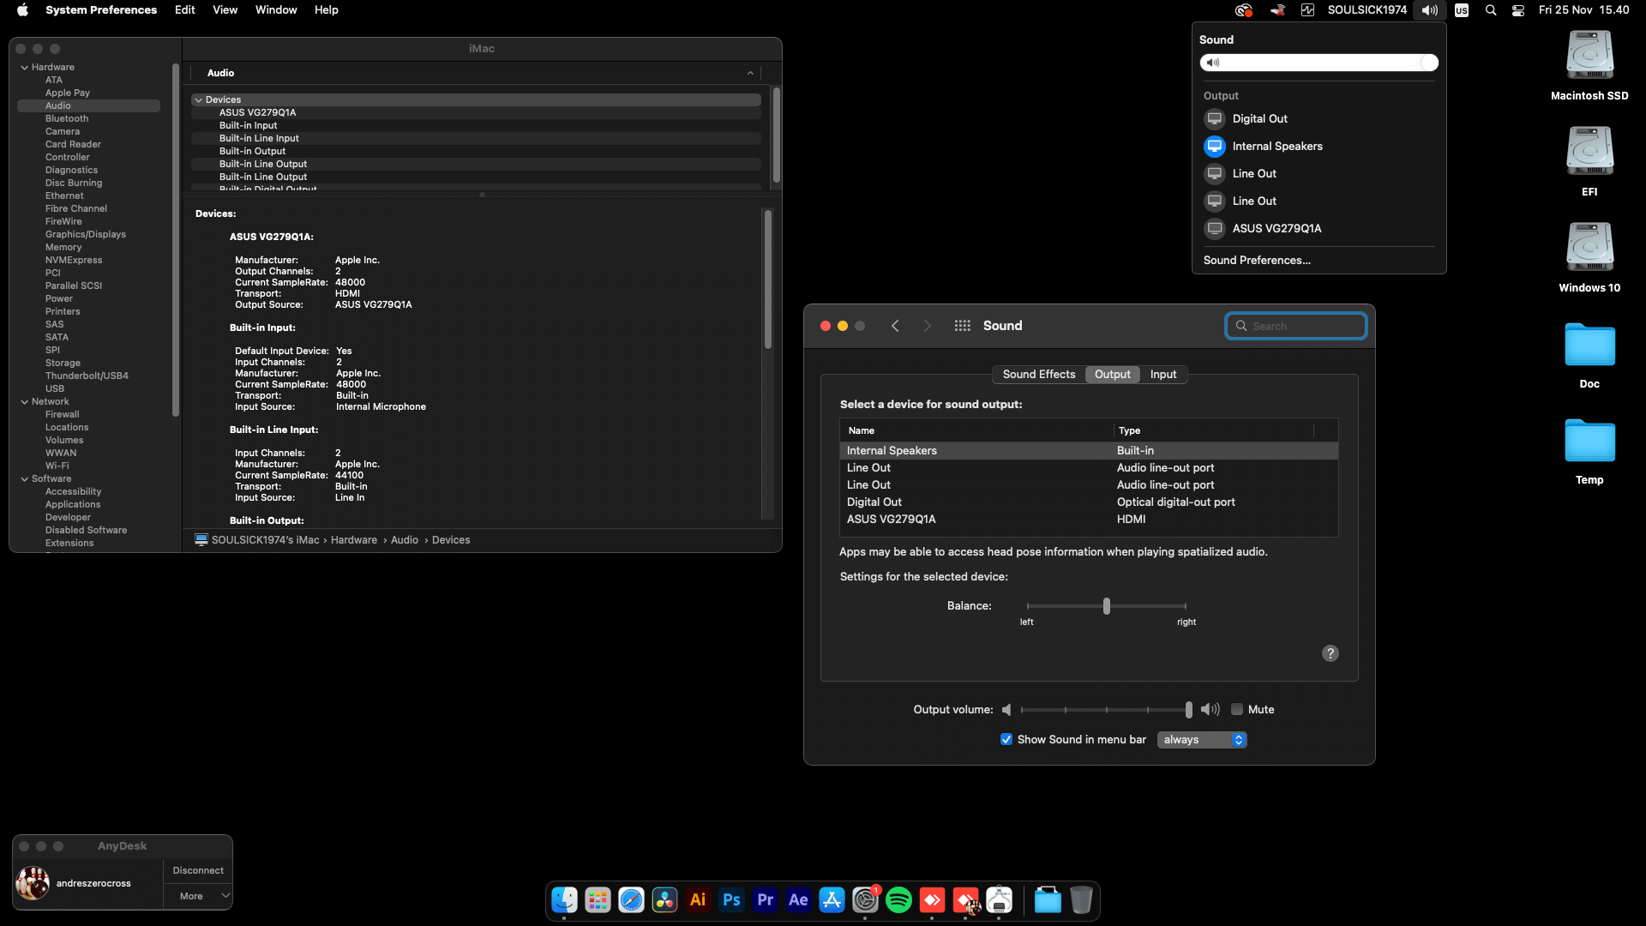Select ASUS VG279Q1A row in output table

[1089, 519]
